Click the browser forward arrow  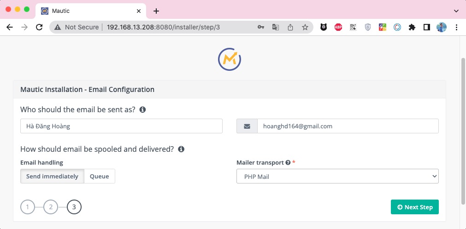click(24, 27)
